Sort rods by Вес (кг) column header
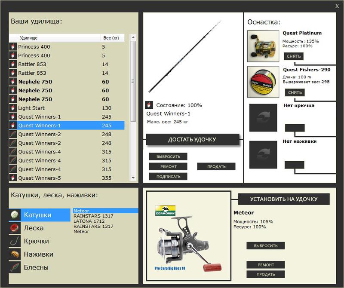 click(112, 38)
